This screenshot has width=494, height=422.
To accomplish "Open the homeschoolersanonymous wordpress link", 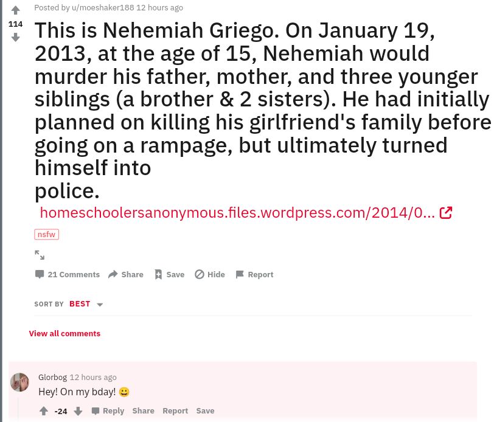I will [x=237, y=213].
